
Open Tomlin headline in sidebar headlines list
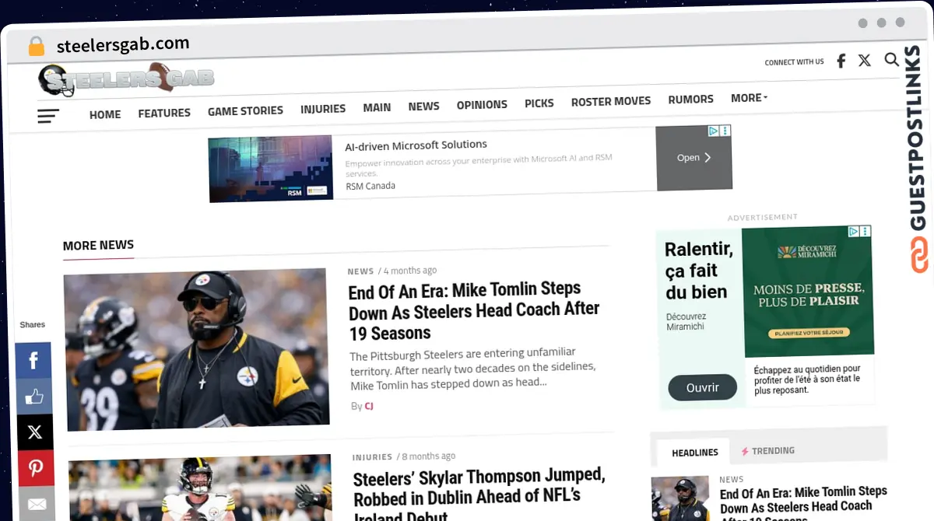coord(803,504)
